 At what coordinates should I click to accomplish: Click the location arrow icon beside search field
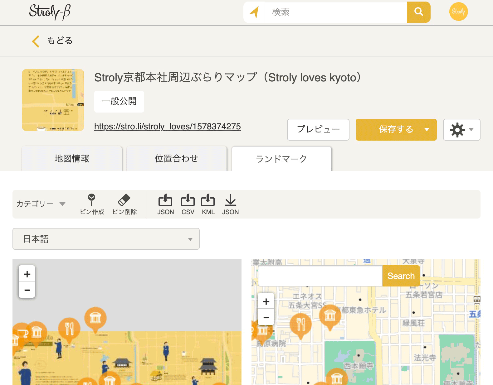(x=254, y=12)
